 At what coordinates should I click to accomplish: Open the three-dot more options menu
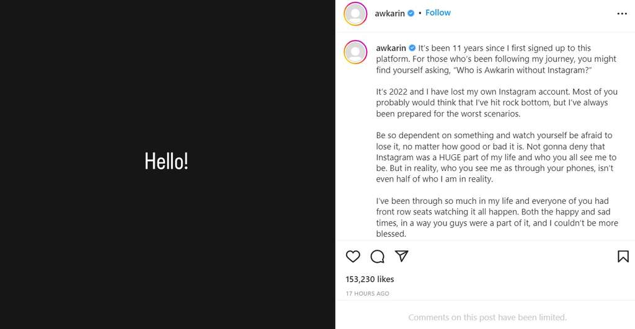coord(621,14)
